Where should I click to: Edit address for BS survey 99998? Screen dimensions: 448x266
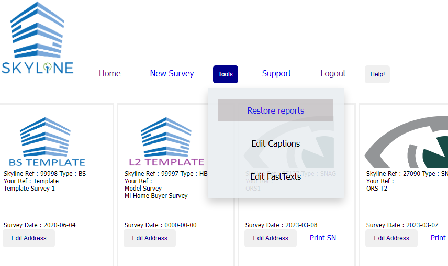tap(29, 238)
